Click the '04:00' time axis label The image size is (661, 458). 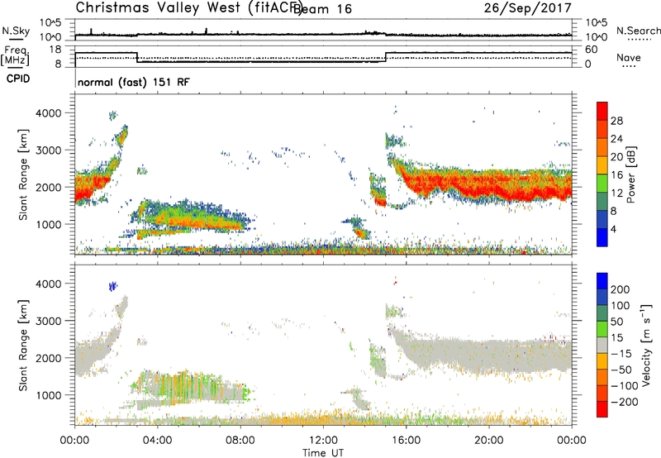click(x=158, y=441)
